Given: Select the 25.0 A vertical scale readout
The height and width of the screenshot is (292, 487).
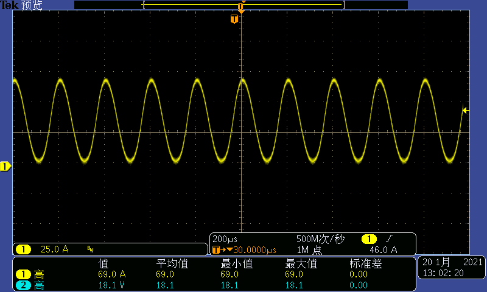Looking at the screenshot, I should [x=54, y=249].
